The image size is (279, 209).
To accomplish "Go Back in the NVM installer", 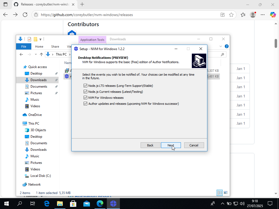I will 150,145.
